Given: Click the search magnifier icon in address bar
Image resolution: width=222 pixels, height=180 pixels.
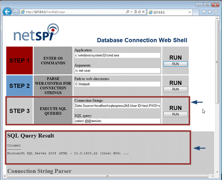Looking at the screenshot, I should point(128,12).
